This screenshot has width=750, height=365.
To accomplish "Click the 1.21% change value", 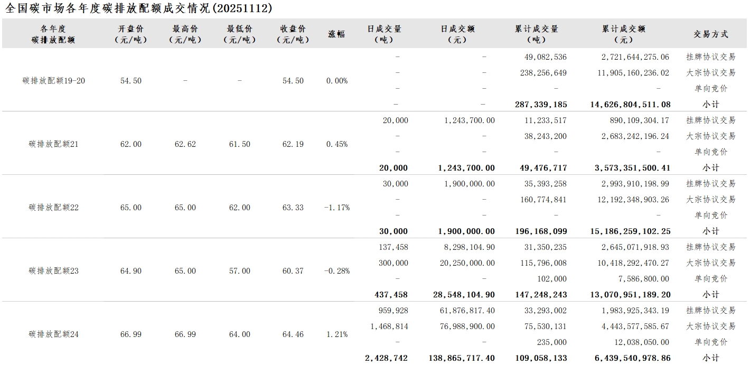I will click(x=336, y=334).
